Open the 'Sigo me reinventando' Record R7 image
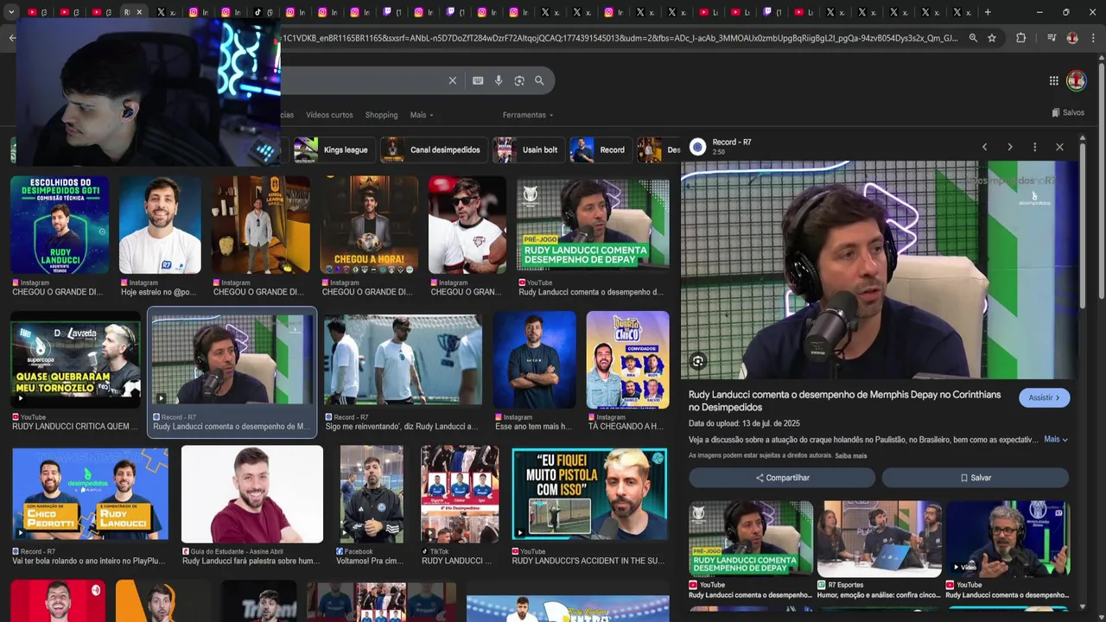Image resolution: width=1106 pixels, height=622 pixels. (x=403, y=359)
